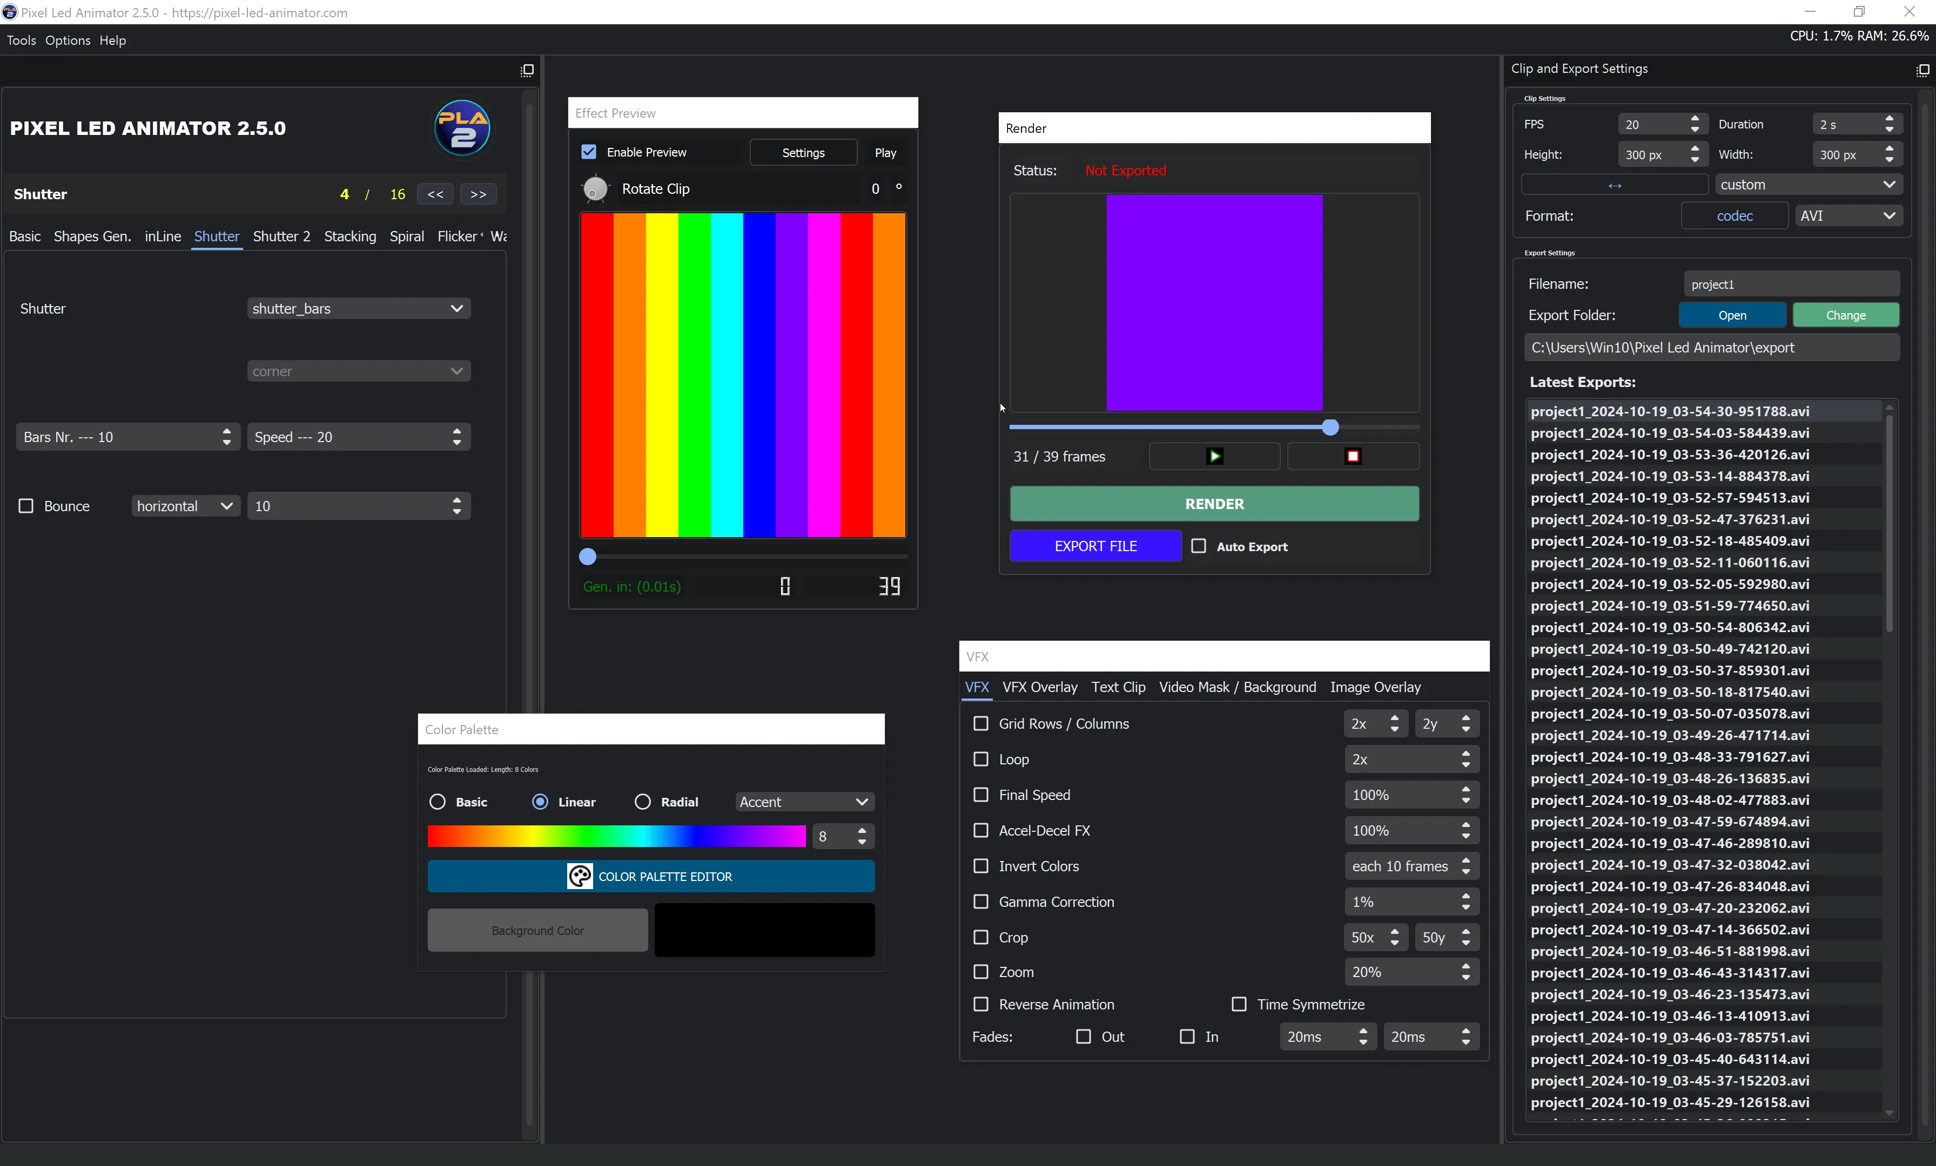Undock the left effects panel

coord(527,71)
